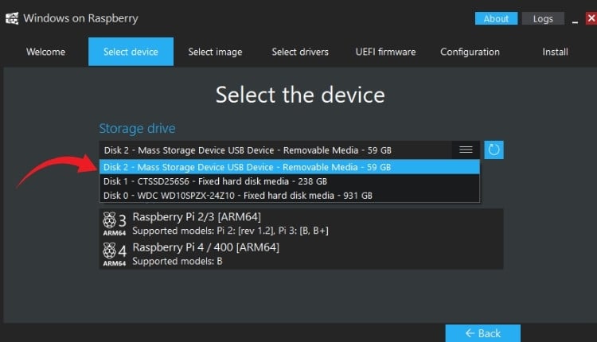Screen dimensions: 597x342
Task: Choose Raspberry Pi 2/3 [ARM64] device
Action: tap(301, 223)
